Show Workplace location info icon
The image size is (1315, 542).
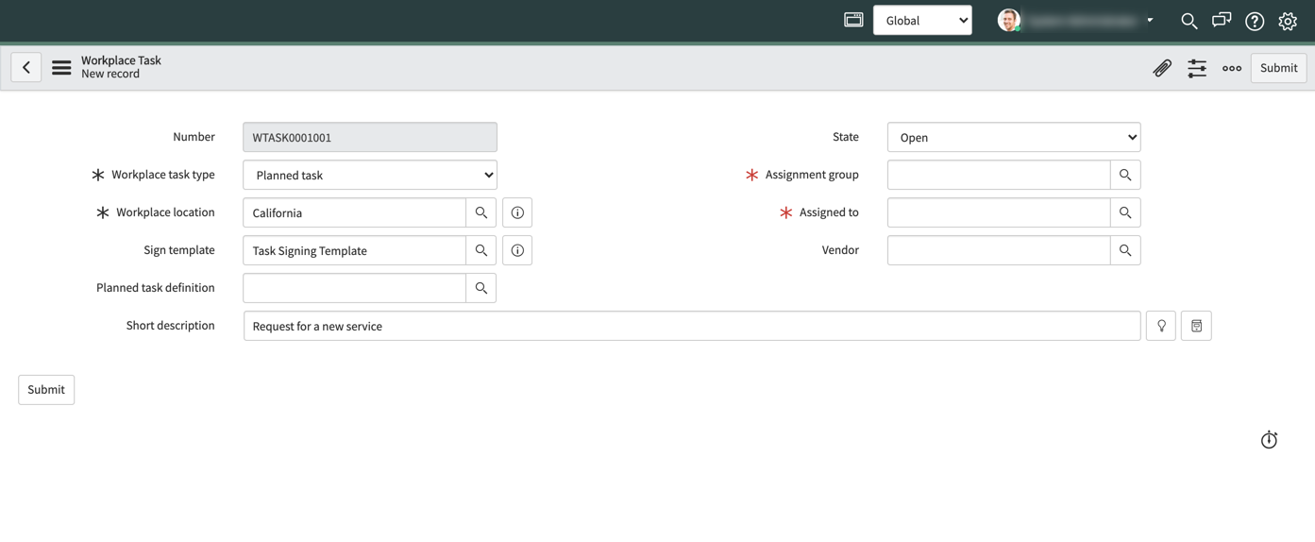(517, 212)
